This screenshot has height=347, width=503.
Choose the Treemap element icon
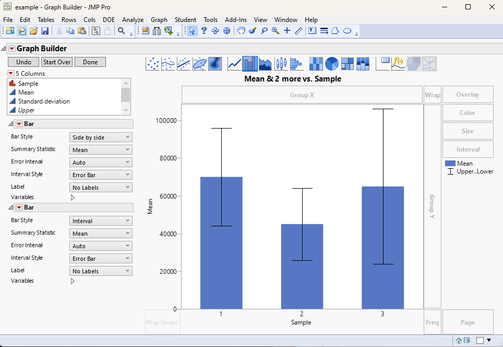(348, 64)
